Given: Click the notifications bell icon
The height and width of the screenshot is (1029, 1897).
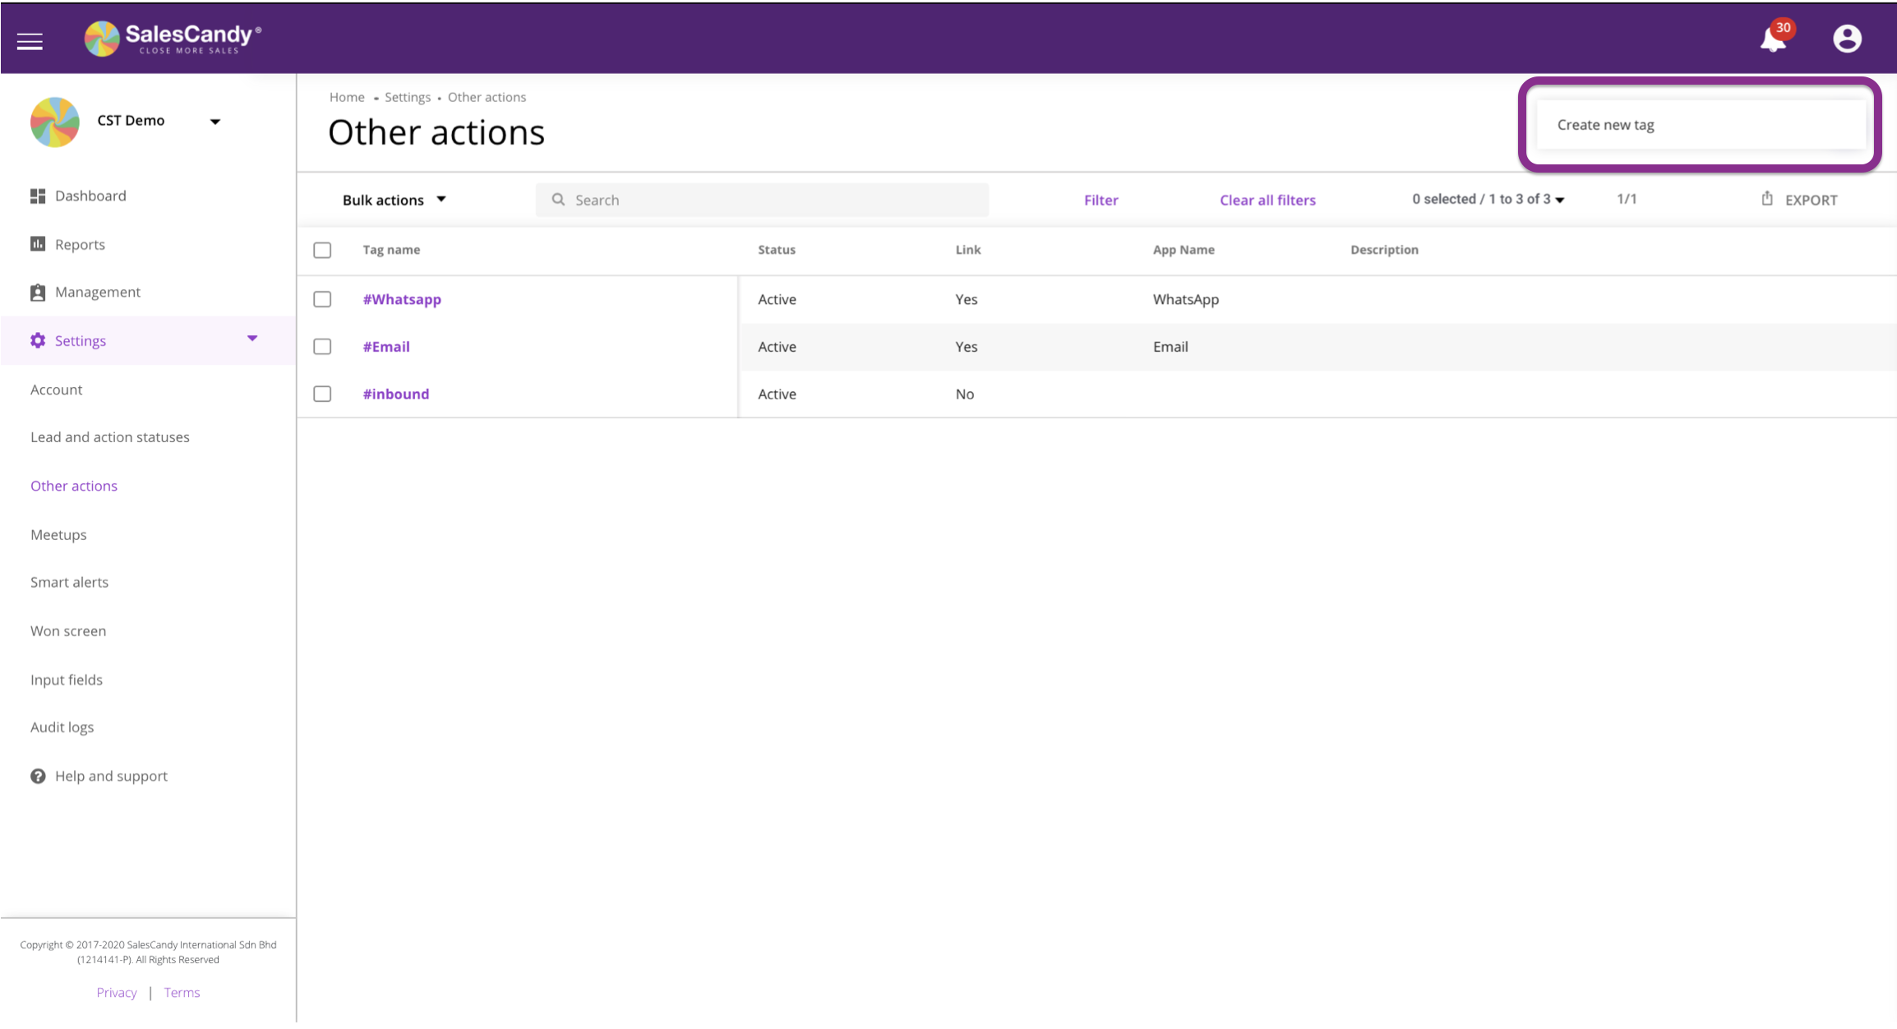Looking at the screenshot, I should coord(1772,39).
